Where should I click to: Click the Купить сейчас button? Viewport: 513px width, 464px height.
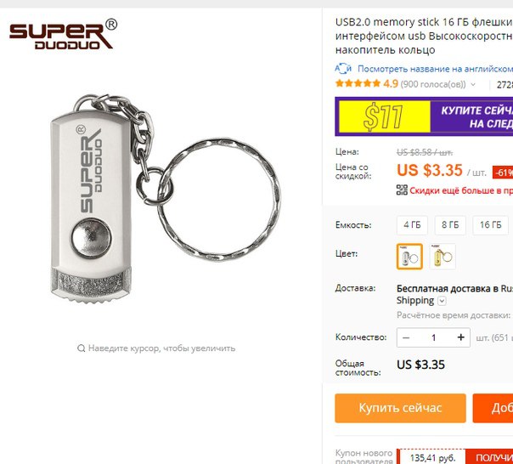(400, 408)
